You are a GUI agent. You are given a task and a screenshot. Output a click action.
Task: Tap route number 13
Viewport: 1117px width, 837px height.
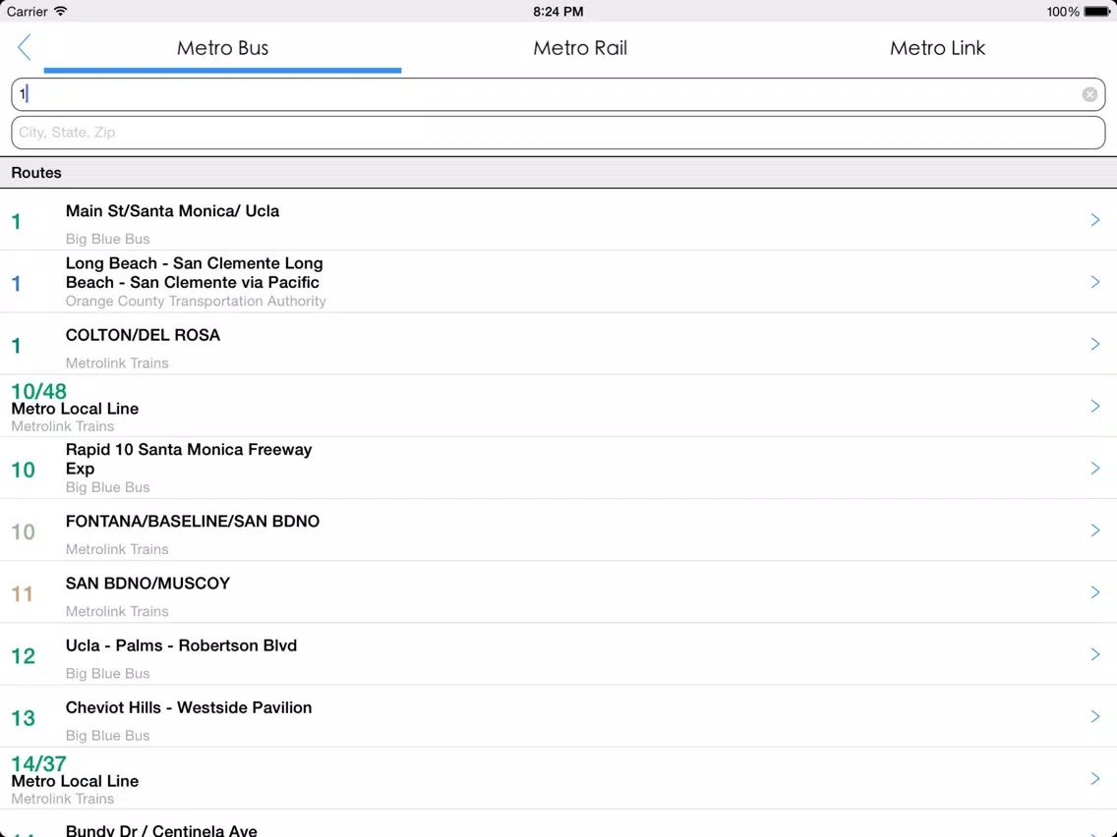pyautogui.click(x=23, y=717)
